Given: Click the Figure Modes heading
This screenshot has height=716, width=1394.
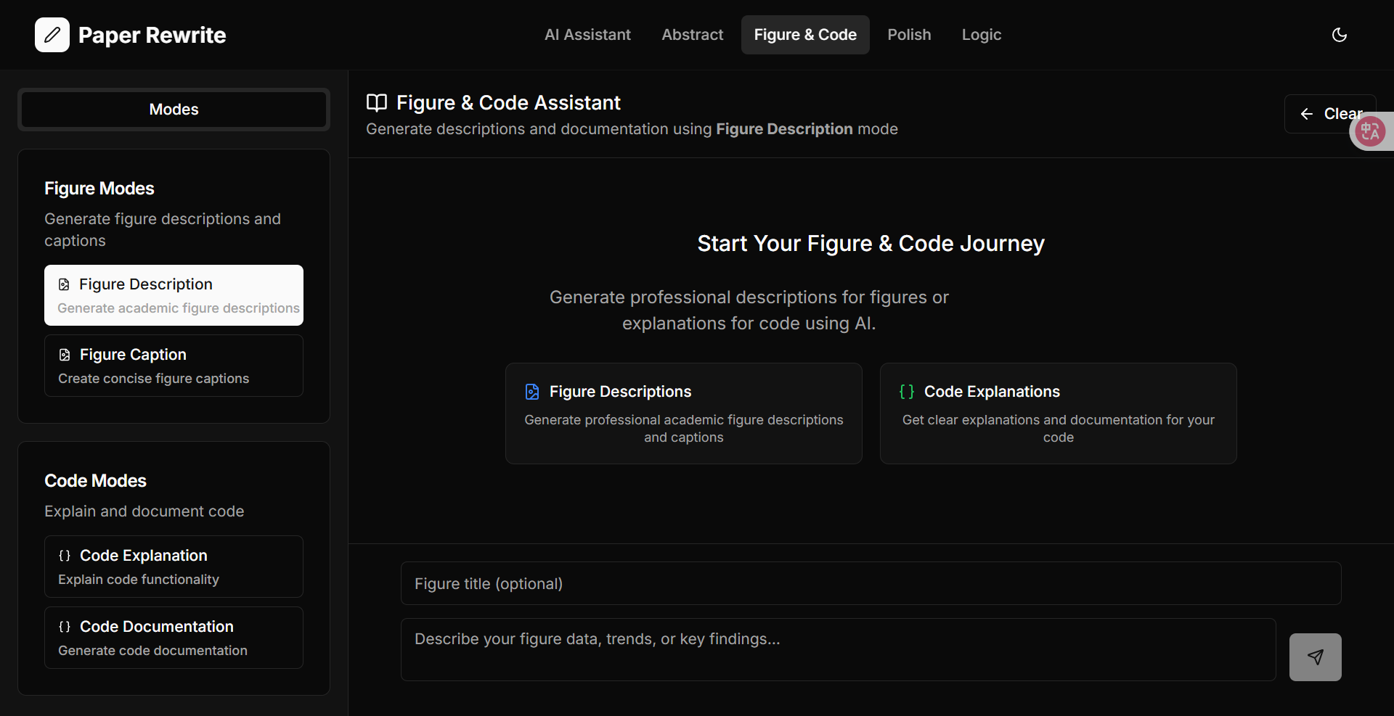Looking at the screenshot, I should pyautogui.click(x=99, y=189).
